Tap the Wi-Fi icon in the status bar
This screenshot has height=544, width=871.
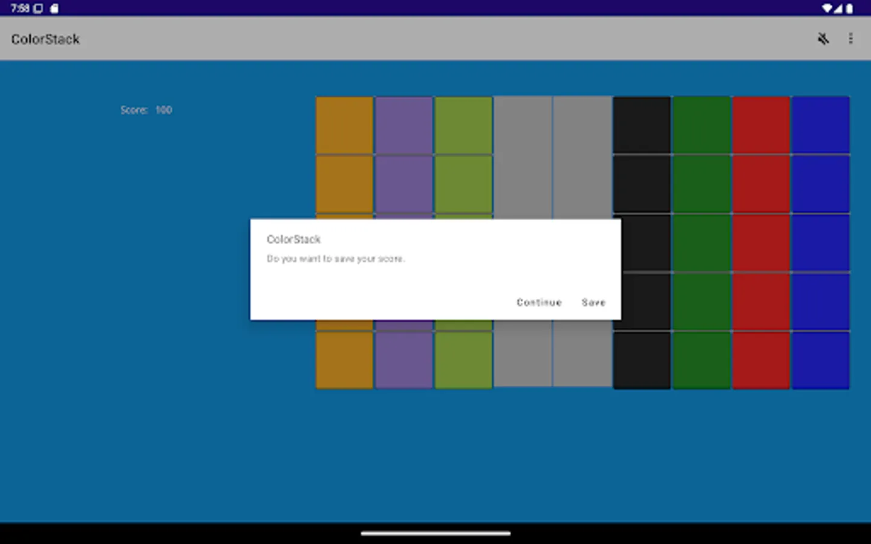click(x=827, y=8)
